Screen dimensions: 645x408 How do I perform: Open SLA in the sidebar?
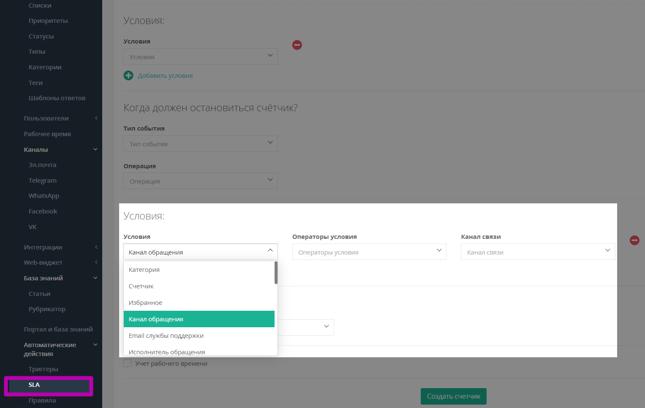pos(34,385)
